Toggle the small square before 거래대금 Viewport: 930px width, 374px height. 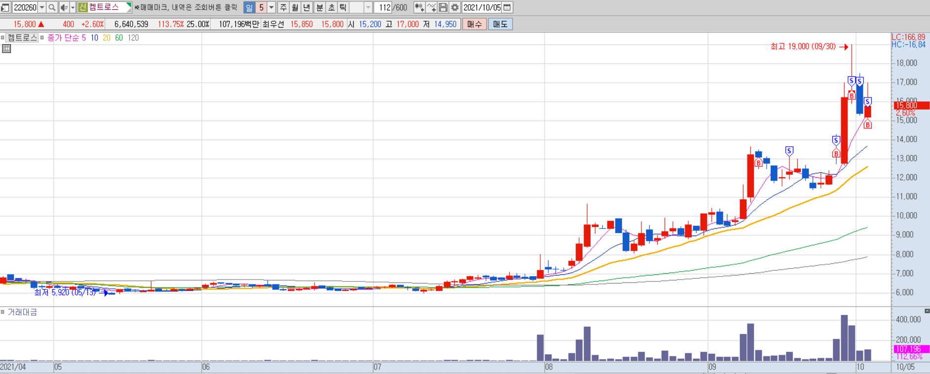tap(2, 312)
